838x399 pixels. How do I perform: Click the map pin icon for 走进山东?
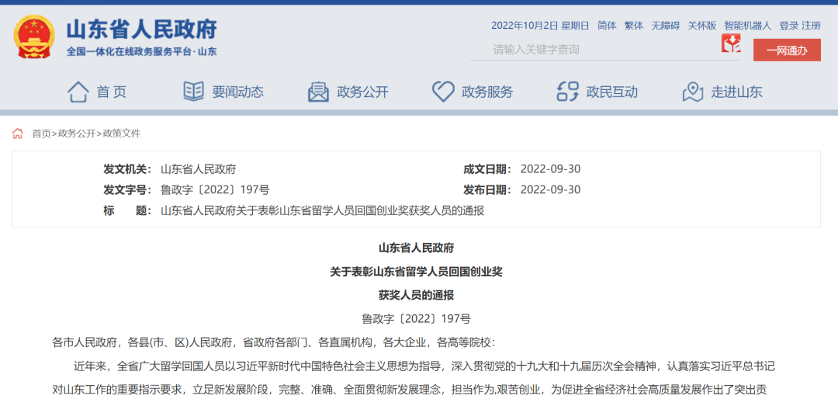[x=693, y=92]
